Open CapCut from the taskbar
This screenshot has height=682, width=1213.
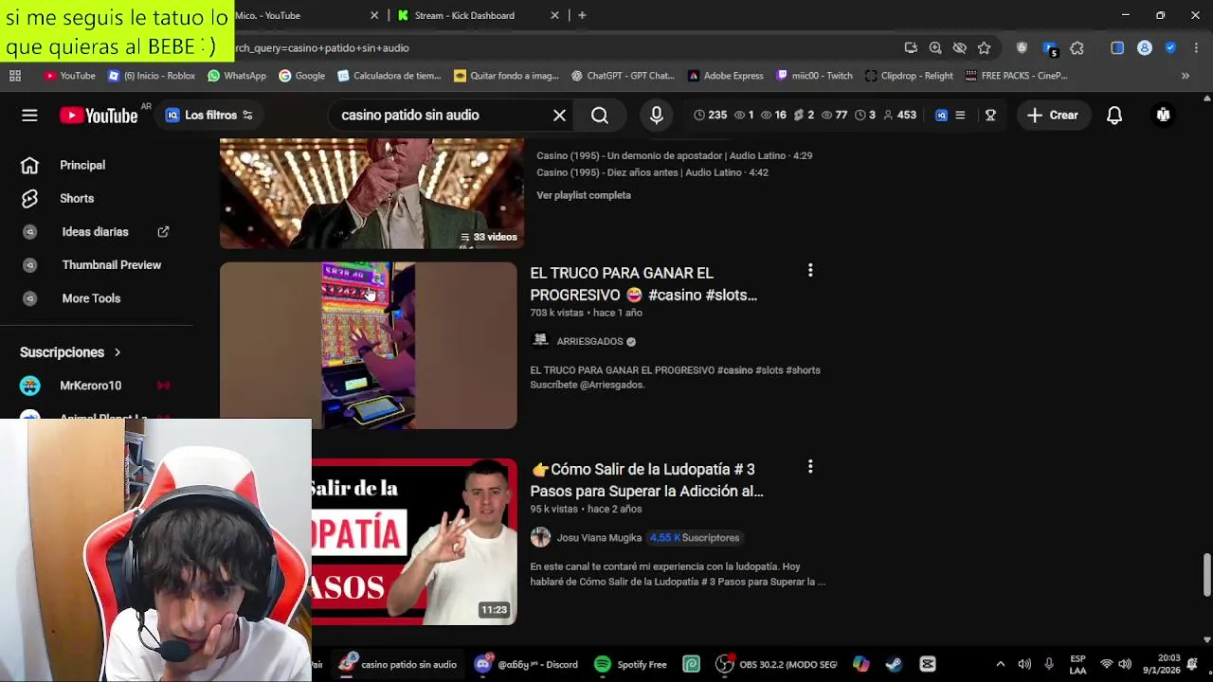(x=928, y=664)
